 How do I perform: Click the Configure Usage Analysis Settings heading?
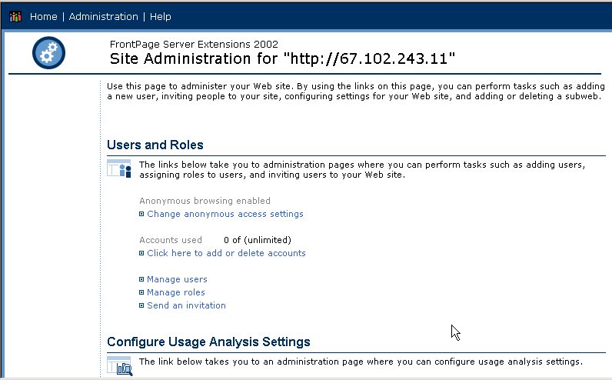click(208, 342)
